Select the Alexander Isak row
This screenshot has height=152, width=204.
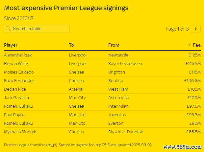click(102, 55)
